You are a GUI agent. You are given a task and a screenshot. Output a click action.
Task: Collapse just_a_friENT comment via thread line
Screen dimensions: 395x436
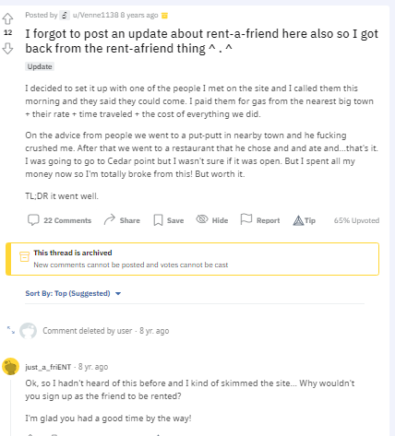click(x=11, y=407)
